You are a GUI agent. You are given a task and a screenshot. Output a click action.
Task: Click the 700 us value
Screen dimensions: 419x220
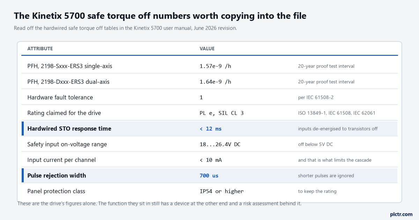[209, 176]
